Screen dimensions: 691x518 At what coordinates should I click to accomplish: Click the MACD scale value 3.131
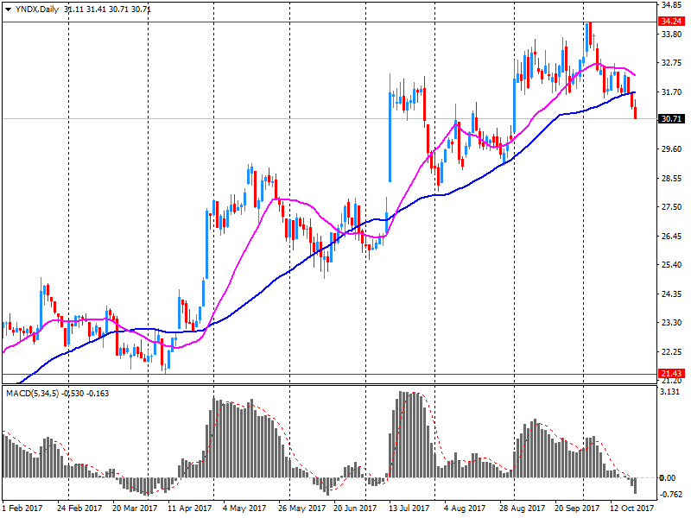670,392
